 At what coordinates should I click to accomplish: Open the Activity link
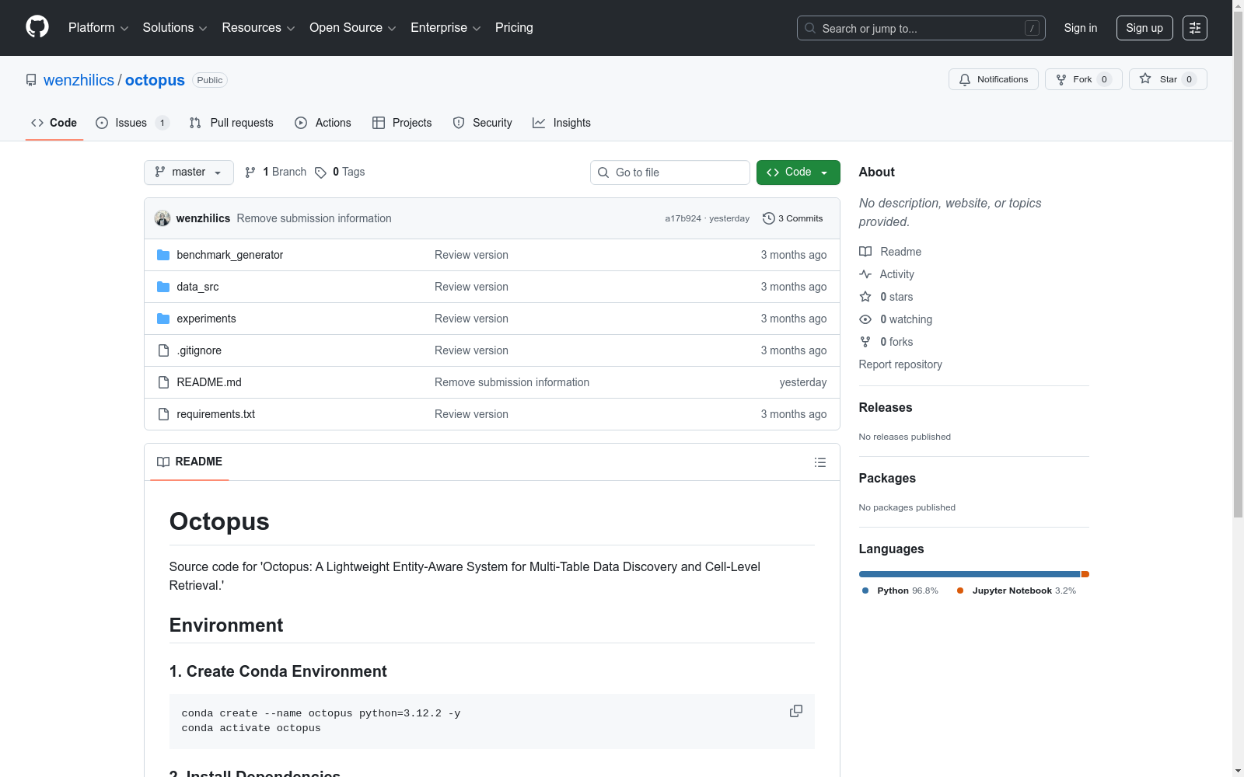(886, 274)
